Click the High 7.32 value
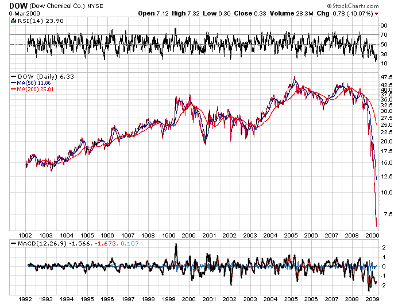The width and height of the screenshot is (402, 304). coord(185,13)
